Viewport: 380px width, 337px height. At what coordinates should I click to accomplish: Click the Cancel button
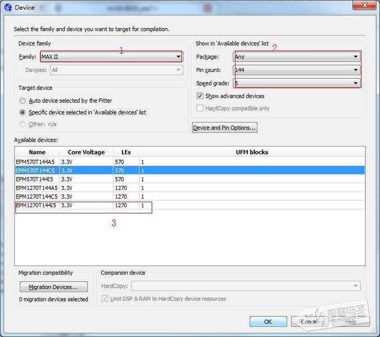pos(309,322)
